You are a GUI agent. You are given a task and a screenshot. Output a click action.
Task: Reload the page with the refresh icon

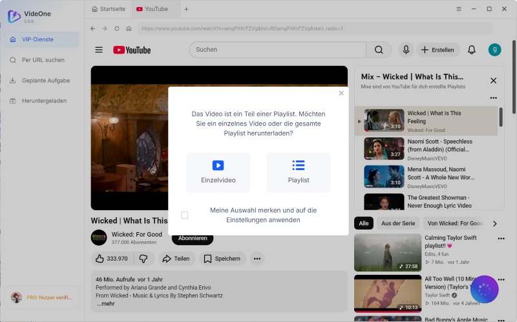click(117, 28)
